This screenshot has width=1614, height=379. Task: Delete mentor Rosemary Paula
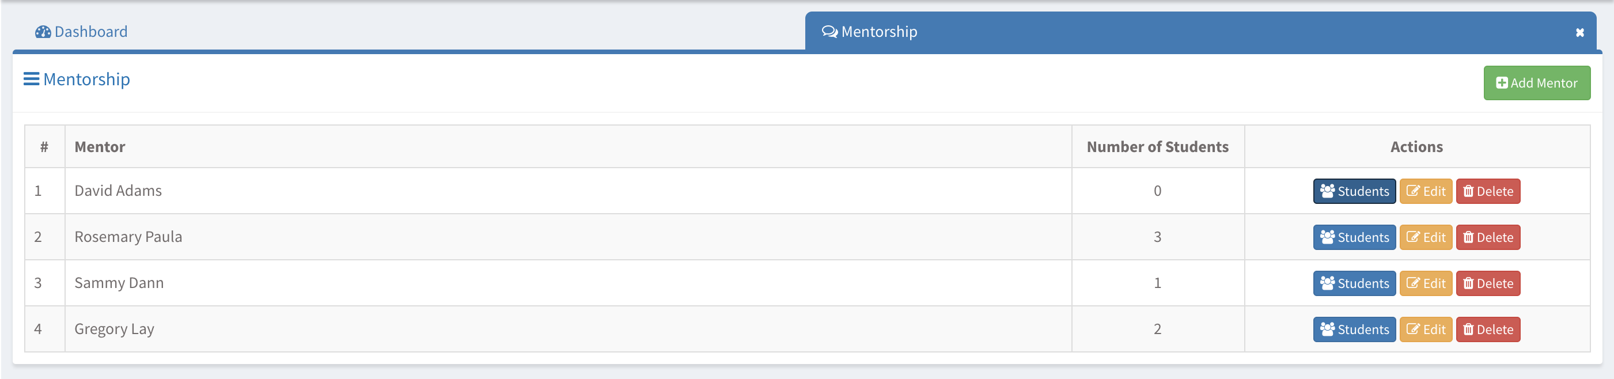[1487, 237]
